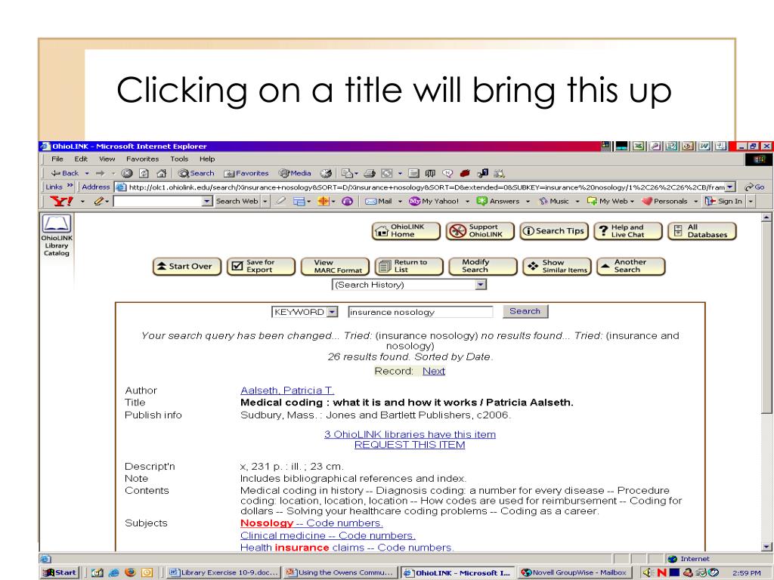Click the OhioLINK Home button
Screen dimensions: 774x580
[406, 231]
